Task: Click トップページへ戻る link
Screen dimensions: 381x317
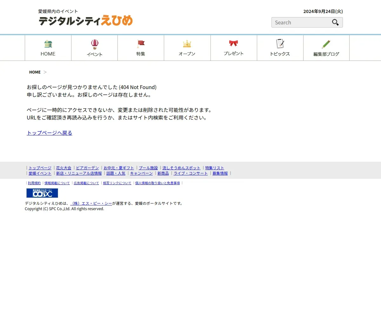Action: coord(50,133)
